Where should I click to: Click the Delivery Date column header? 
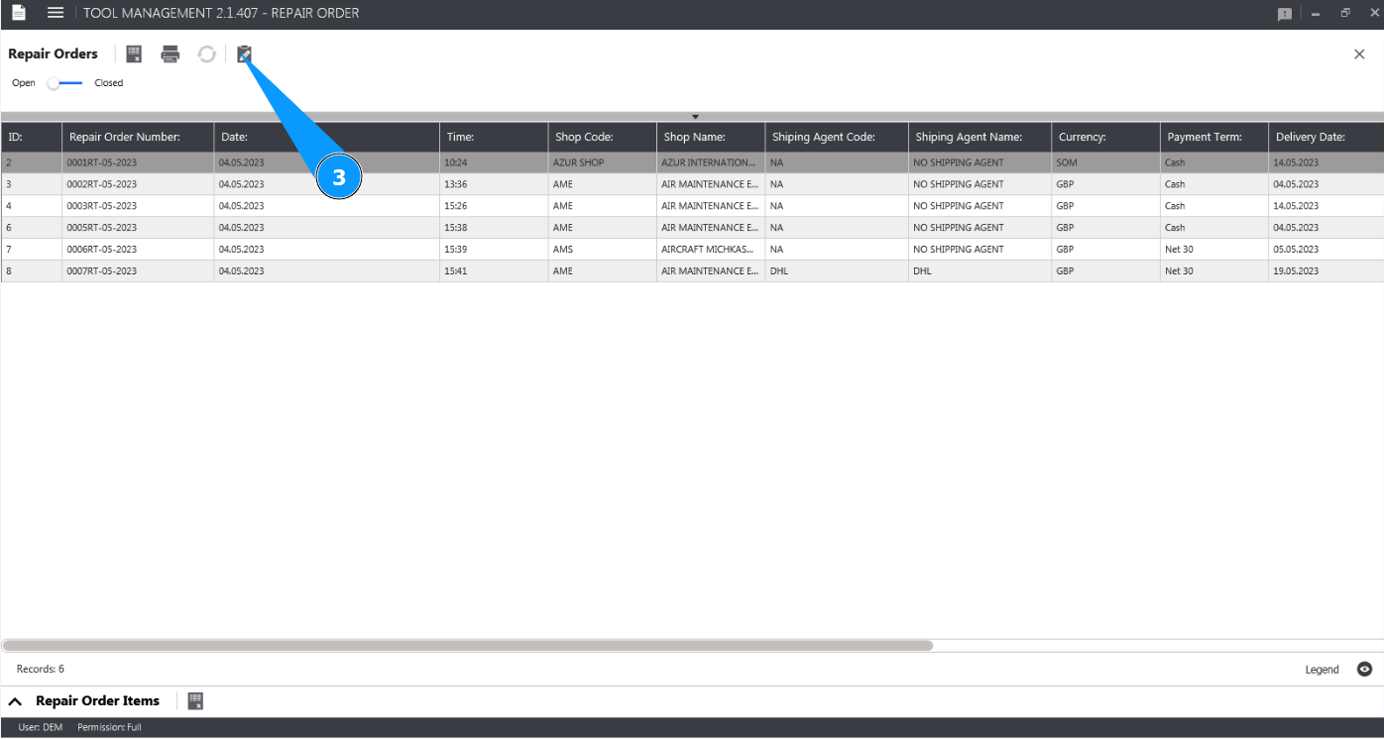(1326, 137)
